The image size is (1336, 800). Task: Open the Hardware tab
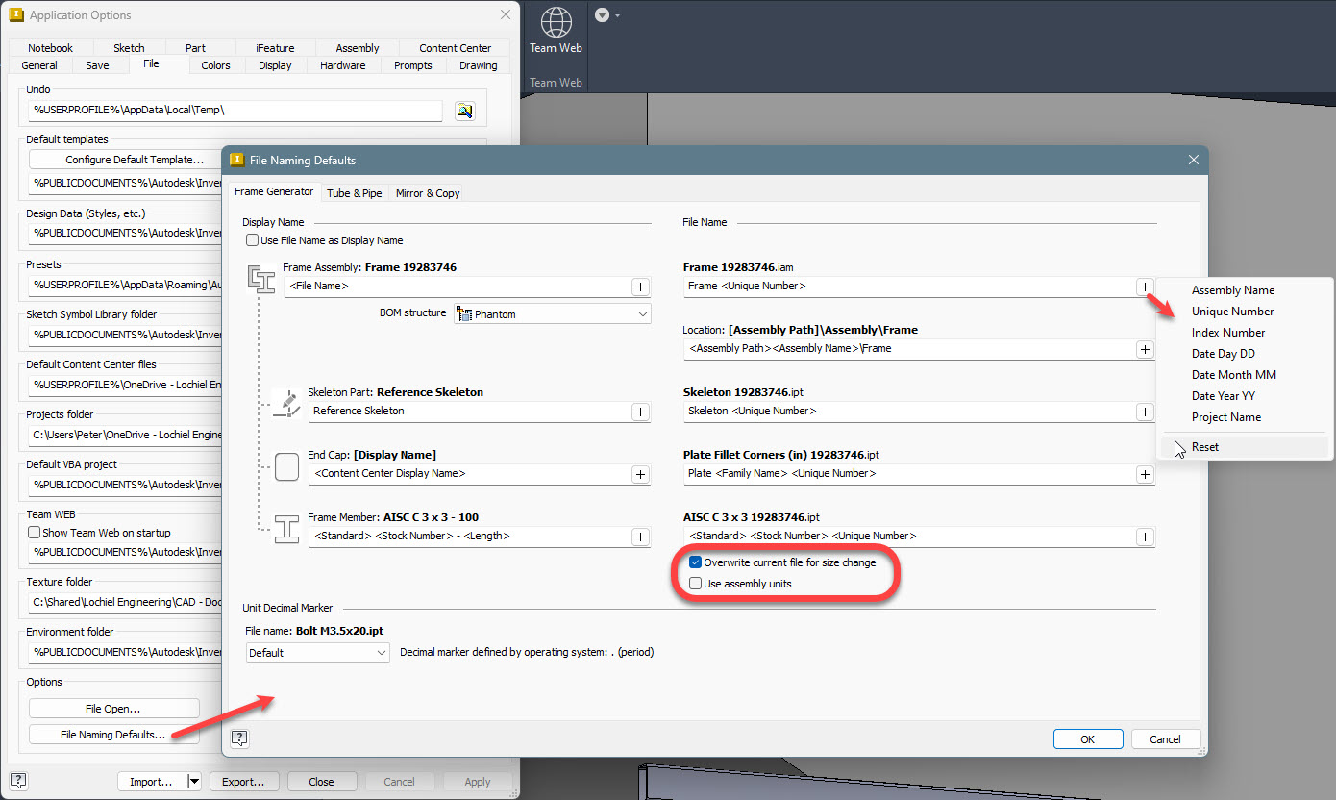coord(343,65)
